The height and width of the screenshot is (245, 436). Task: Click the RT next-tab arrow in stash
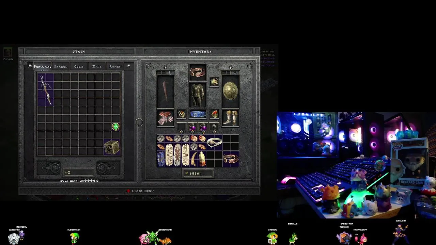click(x=128, y=66)
